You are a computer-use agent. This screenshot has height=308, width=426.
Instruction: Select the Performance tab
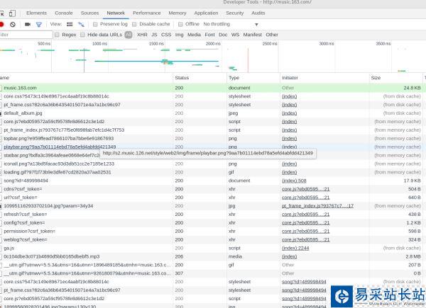pyautogui.click(x=147, y=13)
